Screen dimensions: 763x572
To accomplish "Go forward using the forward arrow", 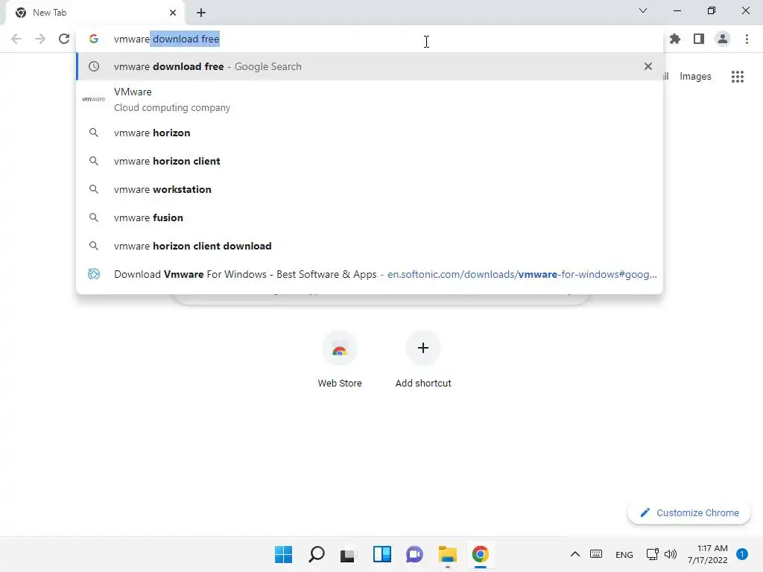I will pyautogui.click(x=40, y=39).
